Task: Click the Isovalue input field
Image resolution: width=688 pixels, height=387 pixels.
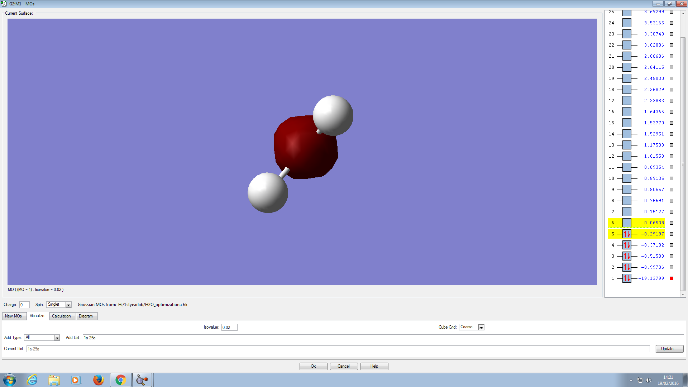Action: [x=229, y=328]
